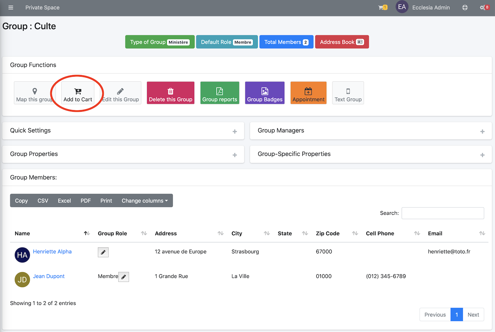Click Ecclesia Admin user name
Viewport: 495px width, 332px height.
(431, 7)
